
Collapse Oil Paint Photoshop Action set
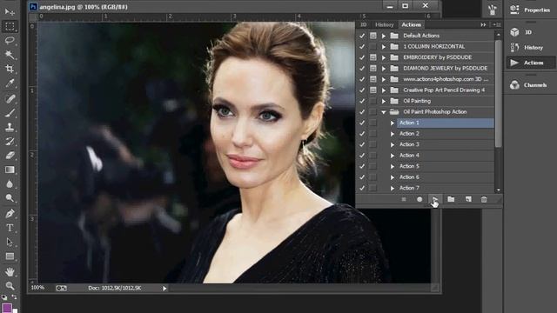384,112
